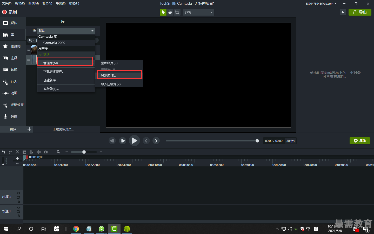The image size is (374, 234).
Task: Click the split clip icon
Action: (38, 152)
